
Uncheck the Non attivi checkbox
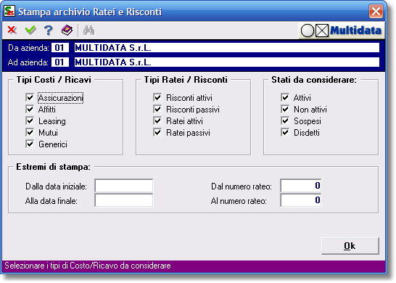(x=285, y=109)
